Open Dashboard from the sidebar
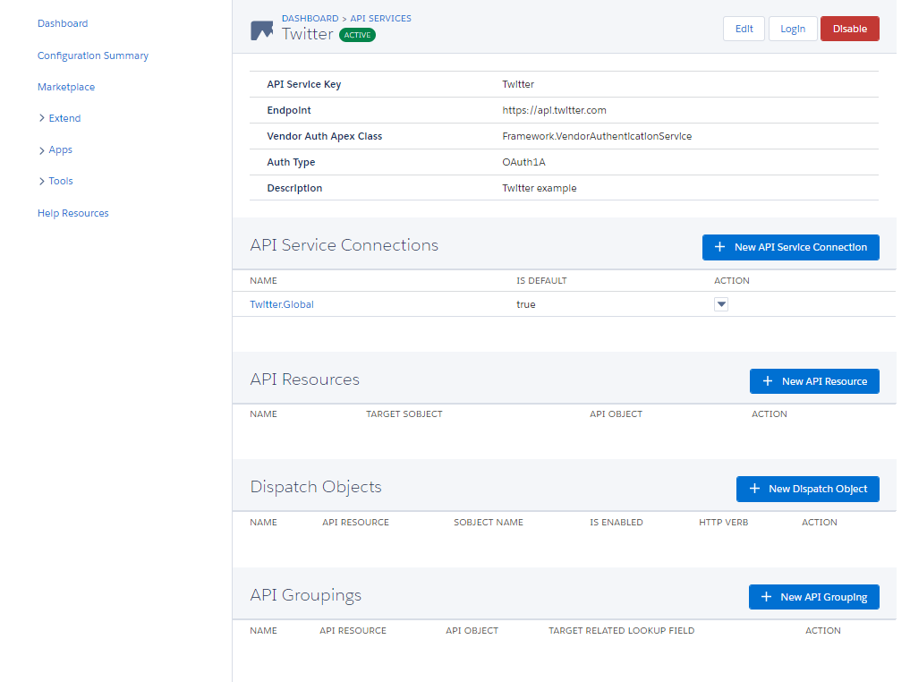 click(63, 23)
